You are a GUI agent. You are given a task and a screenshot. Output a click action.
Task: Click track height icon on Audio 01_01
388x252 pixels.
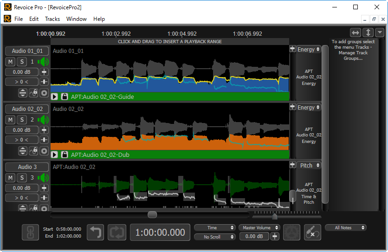pyautogui.click(x=23, y=93)
